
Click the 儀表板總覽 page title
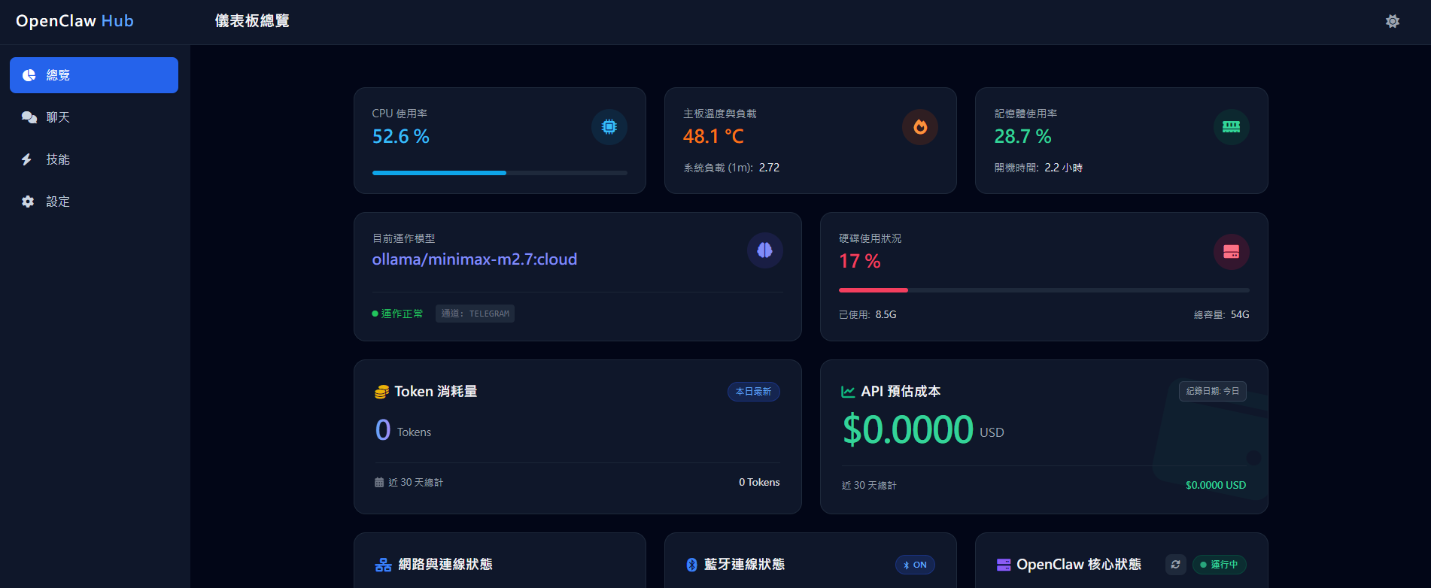(x=252, y=21)
